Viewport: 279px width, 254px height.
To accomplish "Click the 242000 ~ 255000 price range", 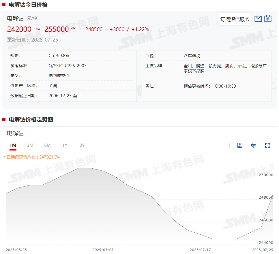I will [38, 29].
